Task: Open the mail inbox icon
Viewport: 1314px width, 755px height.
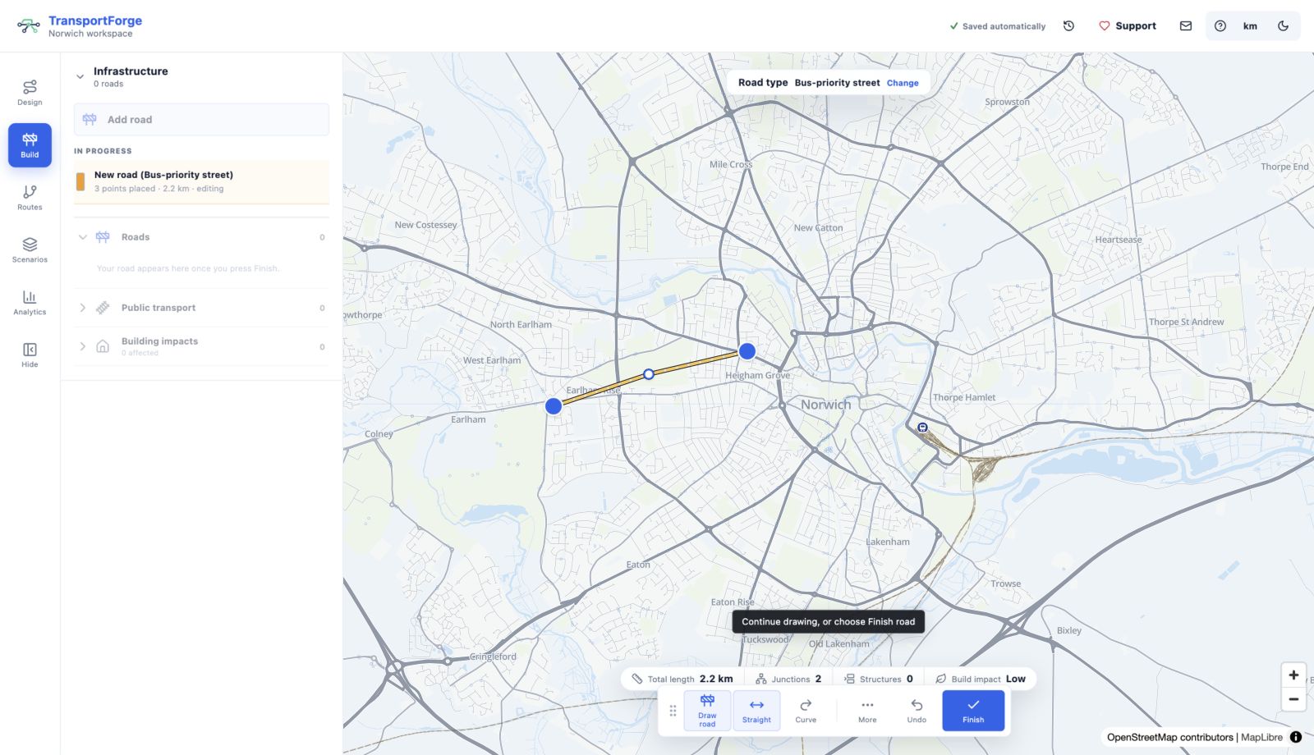Action: click(1186, 25)
